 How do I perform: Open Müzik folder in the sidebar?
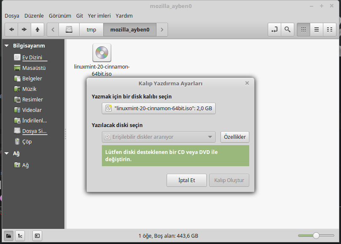coord(25,89)
